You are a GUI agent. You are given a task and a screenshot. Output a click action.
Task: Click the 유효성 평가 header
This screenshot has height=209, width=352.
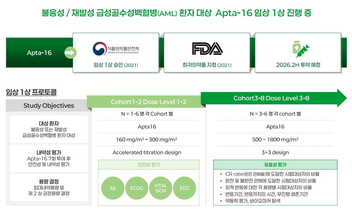tap(275, 165)
